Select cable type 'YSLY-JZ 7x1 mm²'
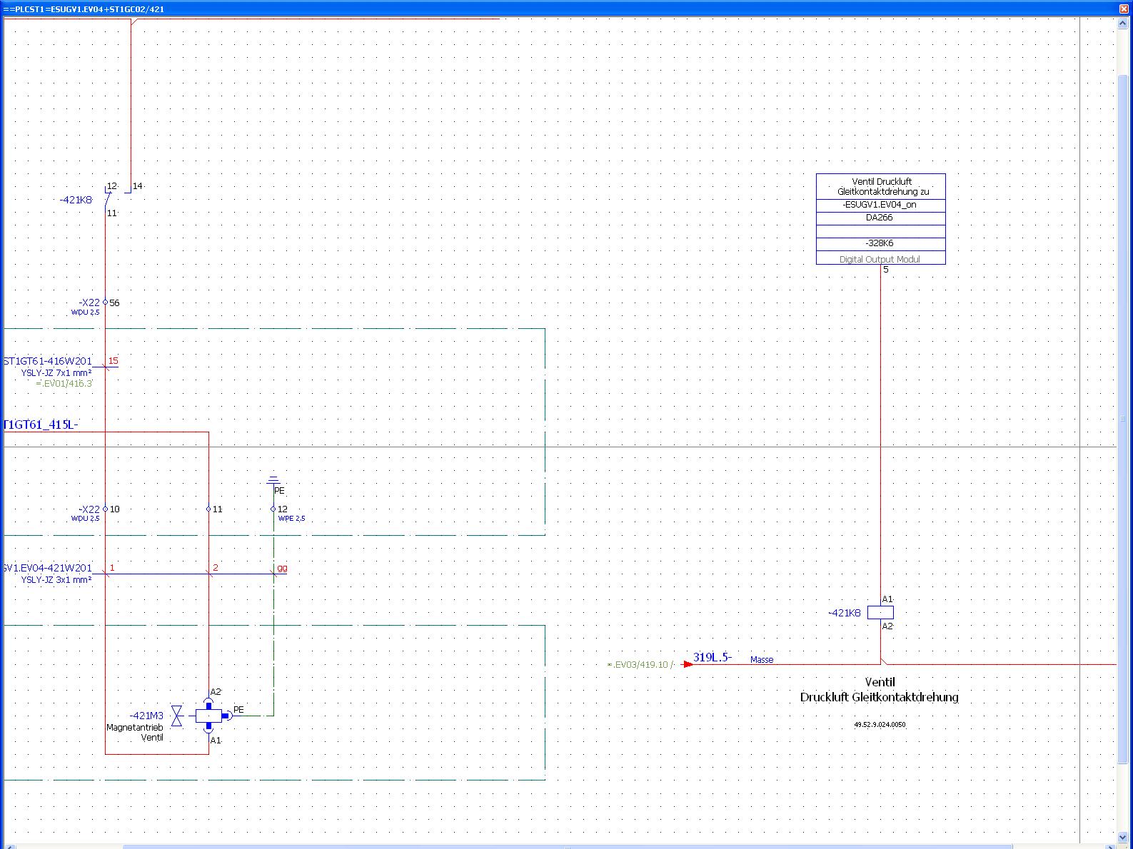This screenshot has height=849, width=1133. (x=56, y=372)
